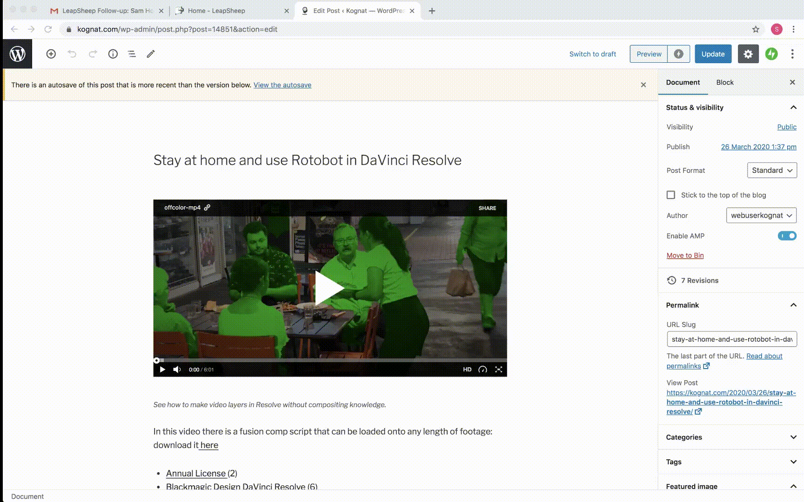Switch to the Document tab
The height and width of the screenshot is (502, 804).
click(x=683, y=82)
